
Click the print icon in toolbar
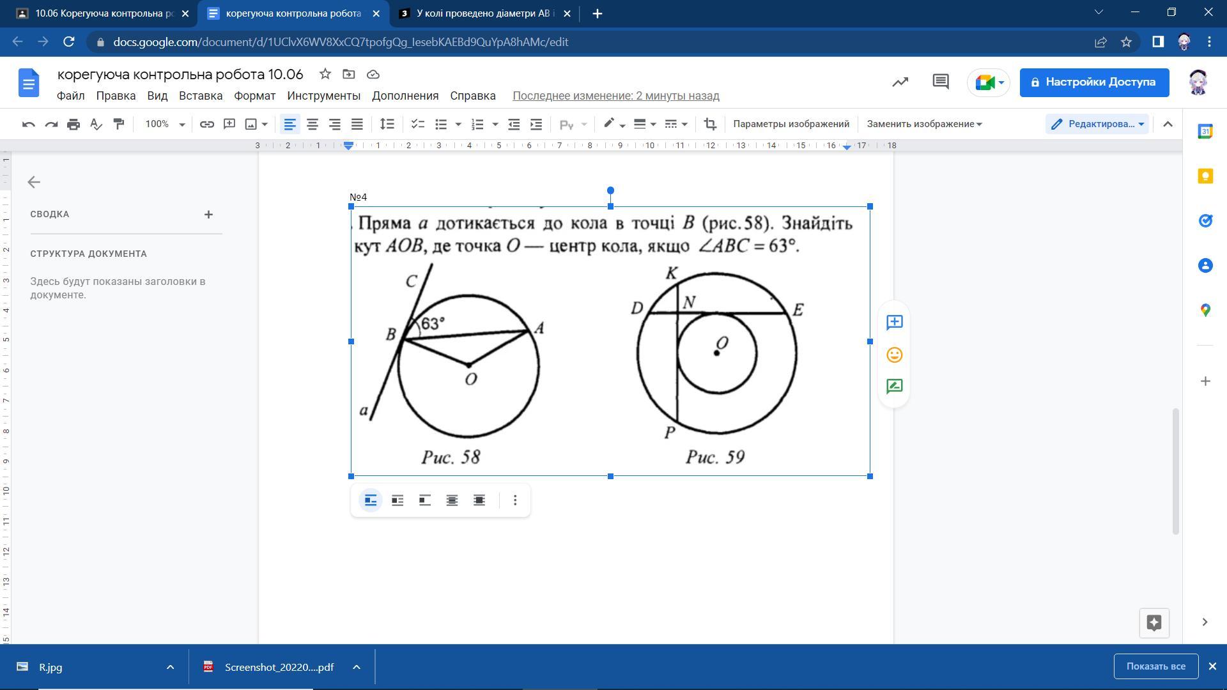pyautogui.click(x=73, y=124)
